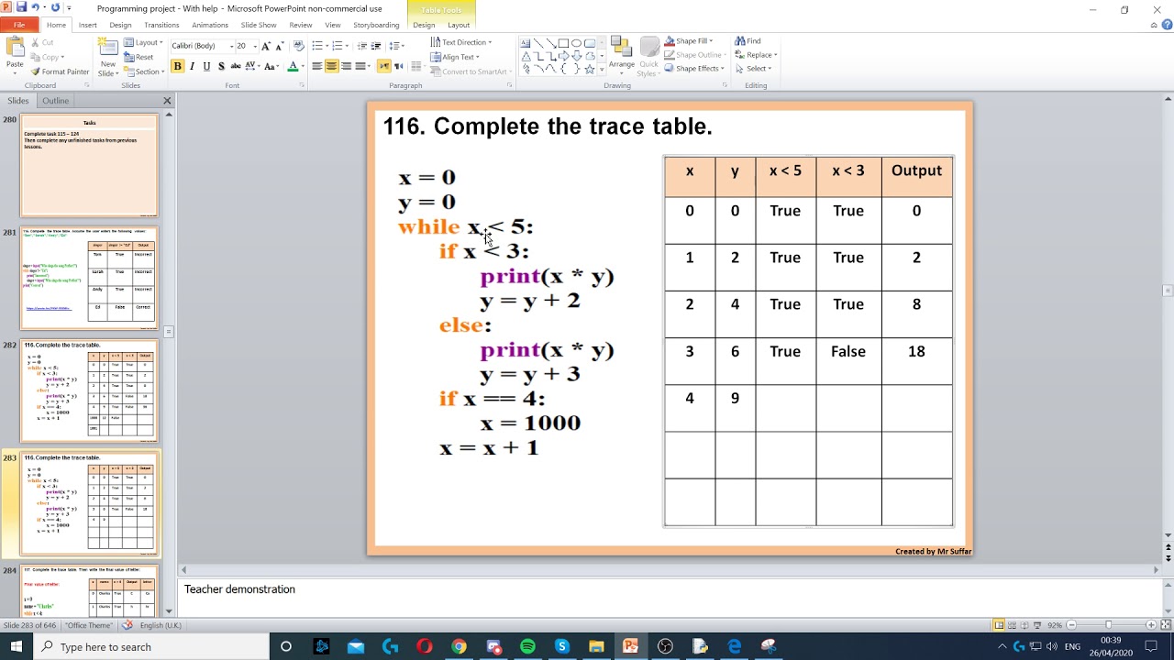Select the Format Painter tool
Image resolution: width=1174 pixels, height=660 pixels.
click(61, 71)
